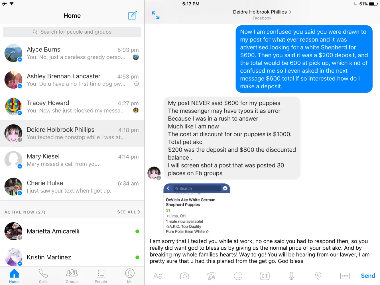Expand Deidre Holbrook Phillips contact details chevron
The image size is (380, 285).
[290, 12]
